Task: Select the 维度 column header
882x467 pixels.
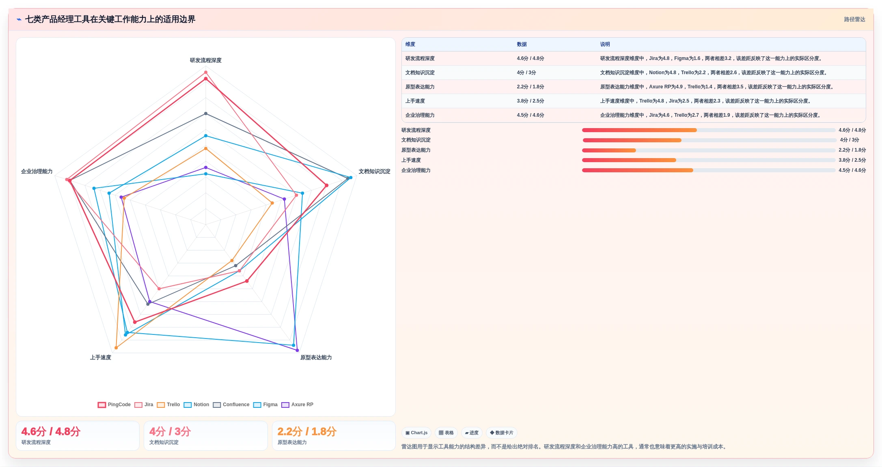Action: point(410,44)
